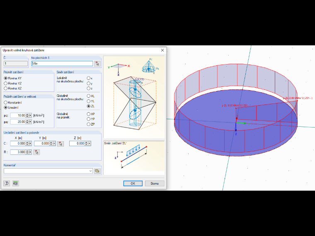The image size is (315, 236).
Task: Adjust pR value with spinner
Action: 27,122
